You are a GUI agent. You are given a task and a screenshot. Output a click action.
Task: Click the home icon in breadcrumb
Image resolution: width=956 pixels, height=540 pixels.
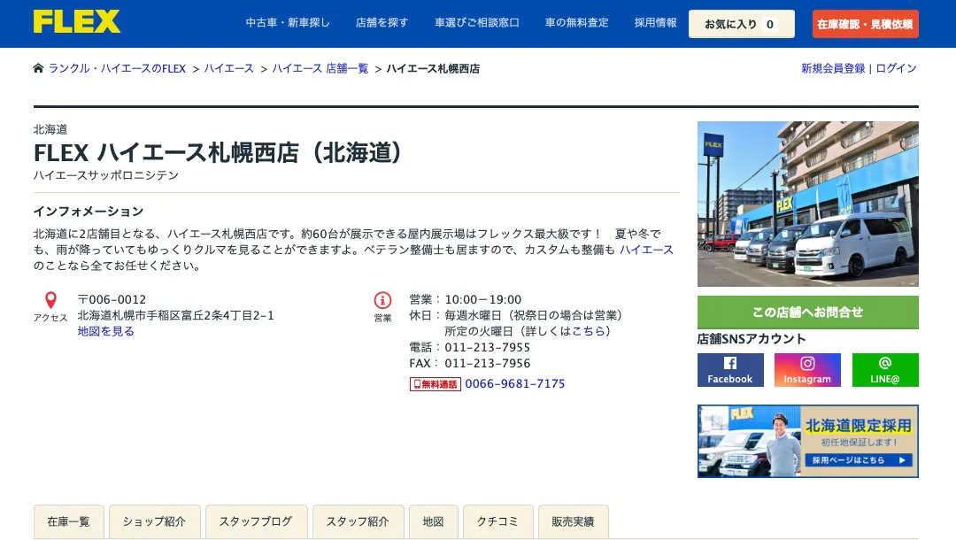click(x=38, y=67)
